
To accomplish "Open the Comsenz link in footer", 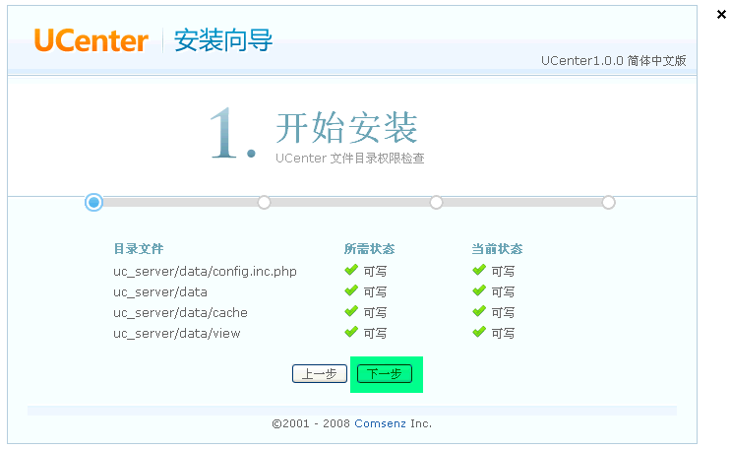I will coord(380,423).
